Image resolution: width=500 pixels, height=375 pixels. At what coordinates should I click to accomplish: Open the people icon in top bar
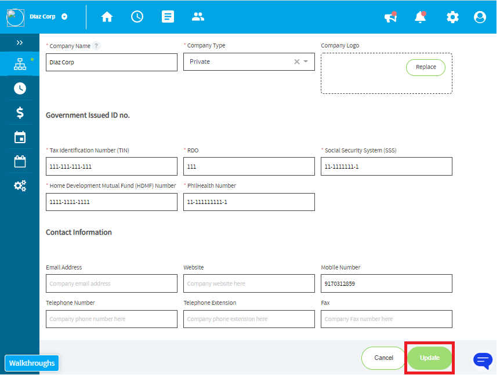pyautogui.click(x=198, y=17)
